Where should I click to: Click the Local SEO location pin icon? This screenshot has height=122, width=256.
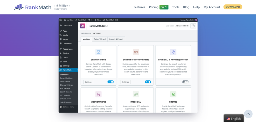click(173, 52)
